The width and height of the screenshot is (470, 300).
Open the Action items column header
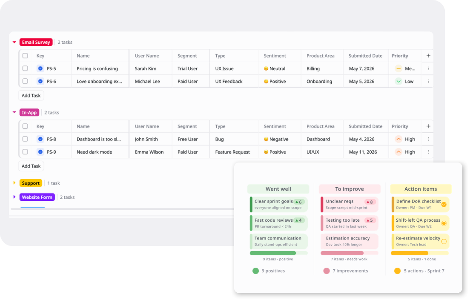421,189
